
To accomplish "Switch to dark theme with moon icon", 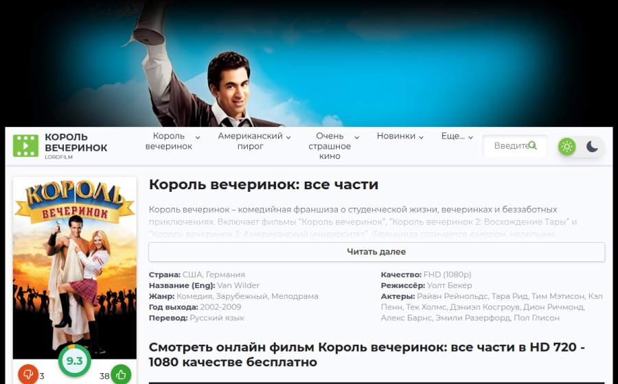I will pyautogui.click(x=592, y=147).
